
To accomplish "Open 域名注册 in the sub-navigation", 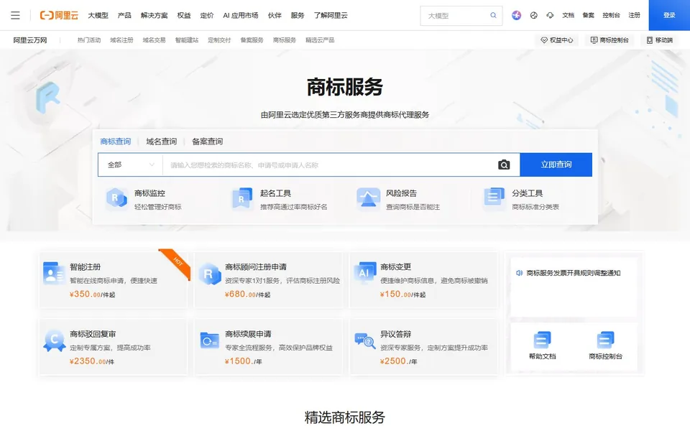I will pyautogui.click(x=121, y=40).
